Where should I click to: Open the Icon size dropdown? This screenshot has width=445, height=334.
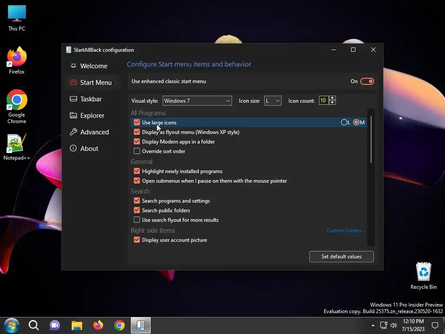point(273,100)
